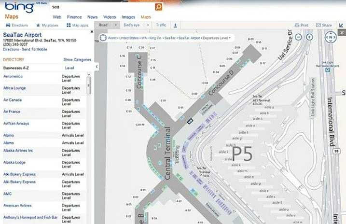
Task: Zoom out with the minus button
Action: coord(298,37)
